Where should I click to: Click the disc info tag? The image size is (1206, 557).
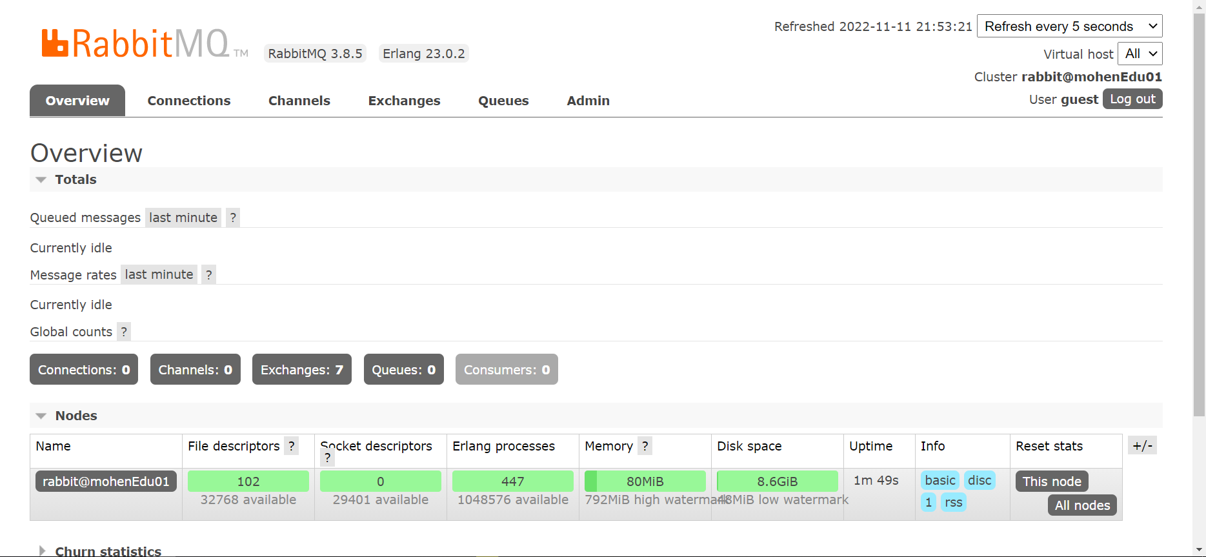point(980,480)
